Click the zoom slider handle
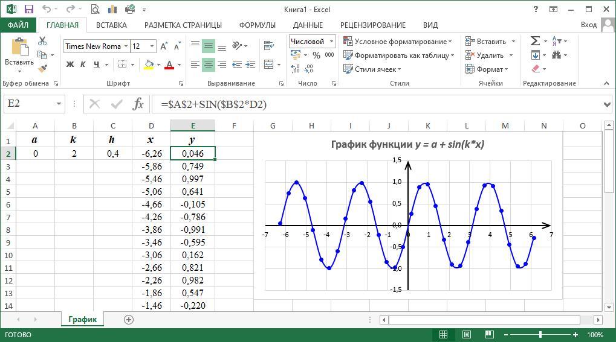 click(x=540, y=335)
